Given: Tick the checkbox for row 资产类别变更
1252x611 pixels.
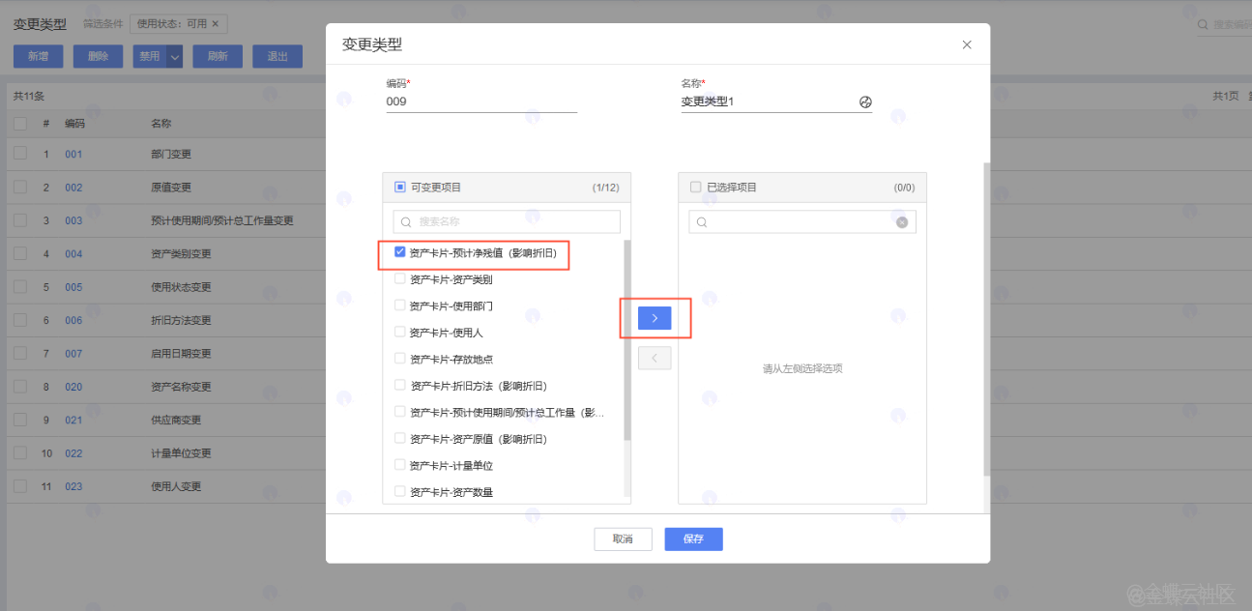Looking at the screenshot, I should pyautogui.click(x=20, y=253).
